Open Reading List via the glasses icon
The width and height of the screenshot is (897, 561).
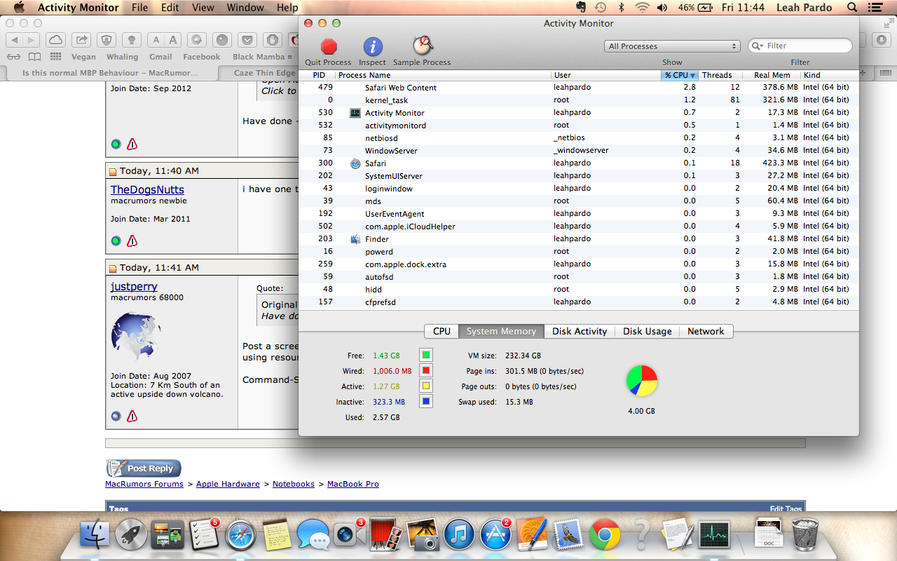pos(13,57)
